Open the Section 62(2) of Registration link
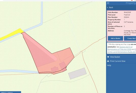 pos(126,47)
